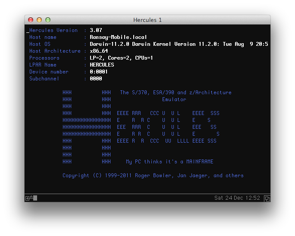Viewport: 295px width, 236px height.
Task: Click the 'LLLL' ASCII art letters
Action: coord(183,141)
